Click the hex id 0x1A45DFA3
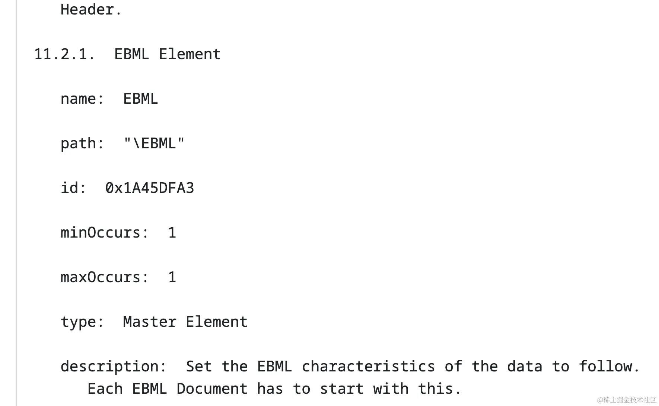This screenshot has height=406, width=659. click(150, 188)
